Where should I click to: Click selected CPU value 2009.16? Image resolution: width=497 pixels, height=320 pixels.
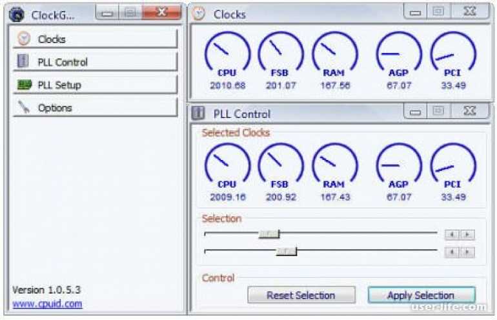tap(228, 197)
